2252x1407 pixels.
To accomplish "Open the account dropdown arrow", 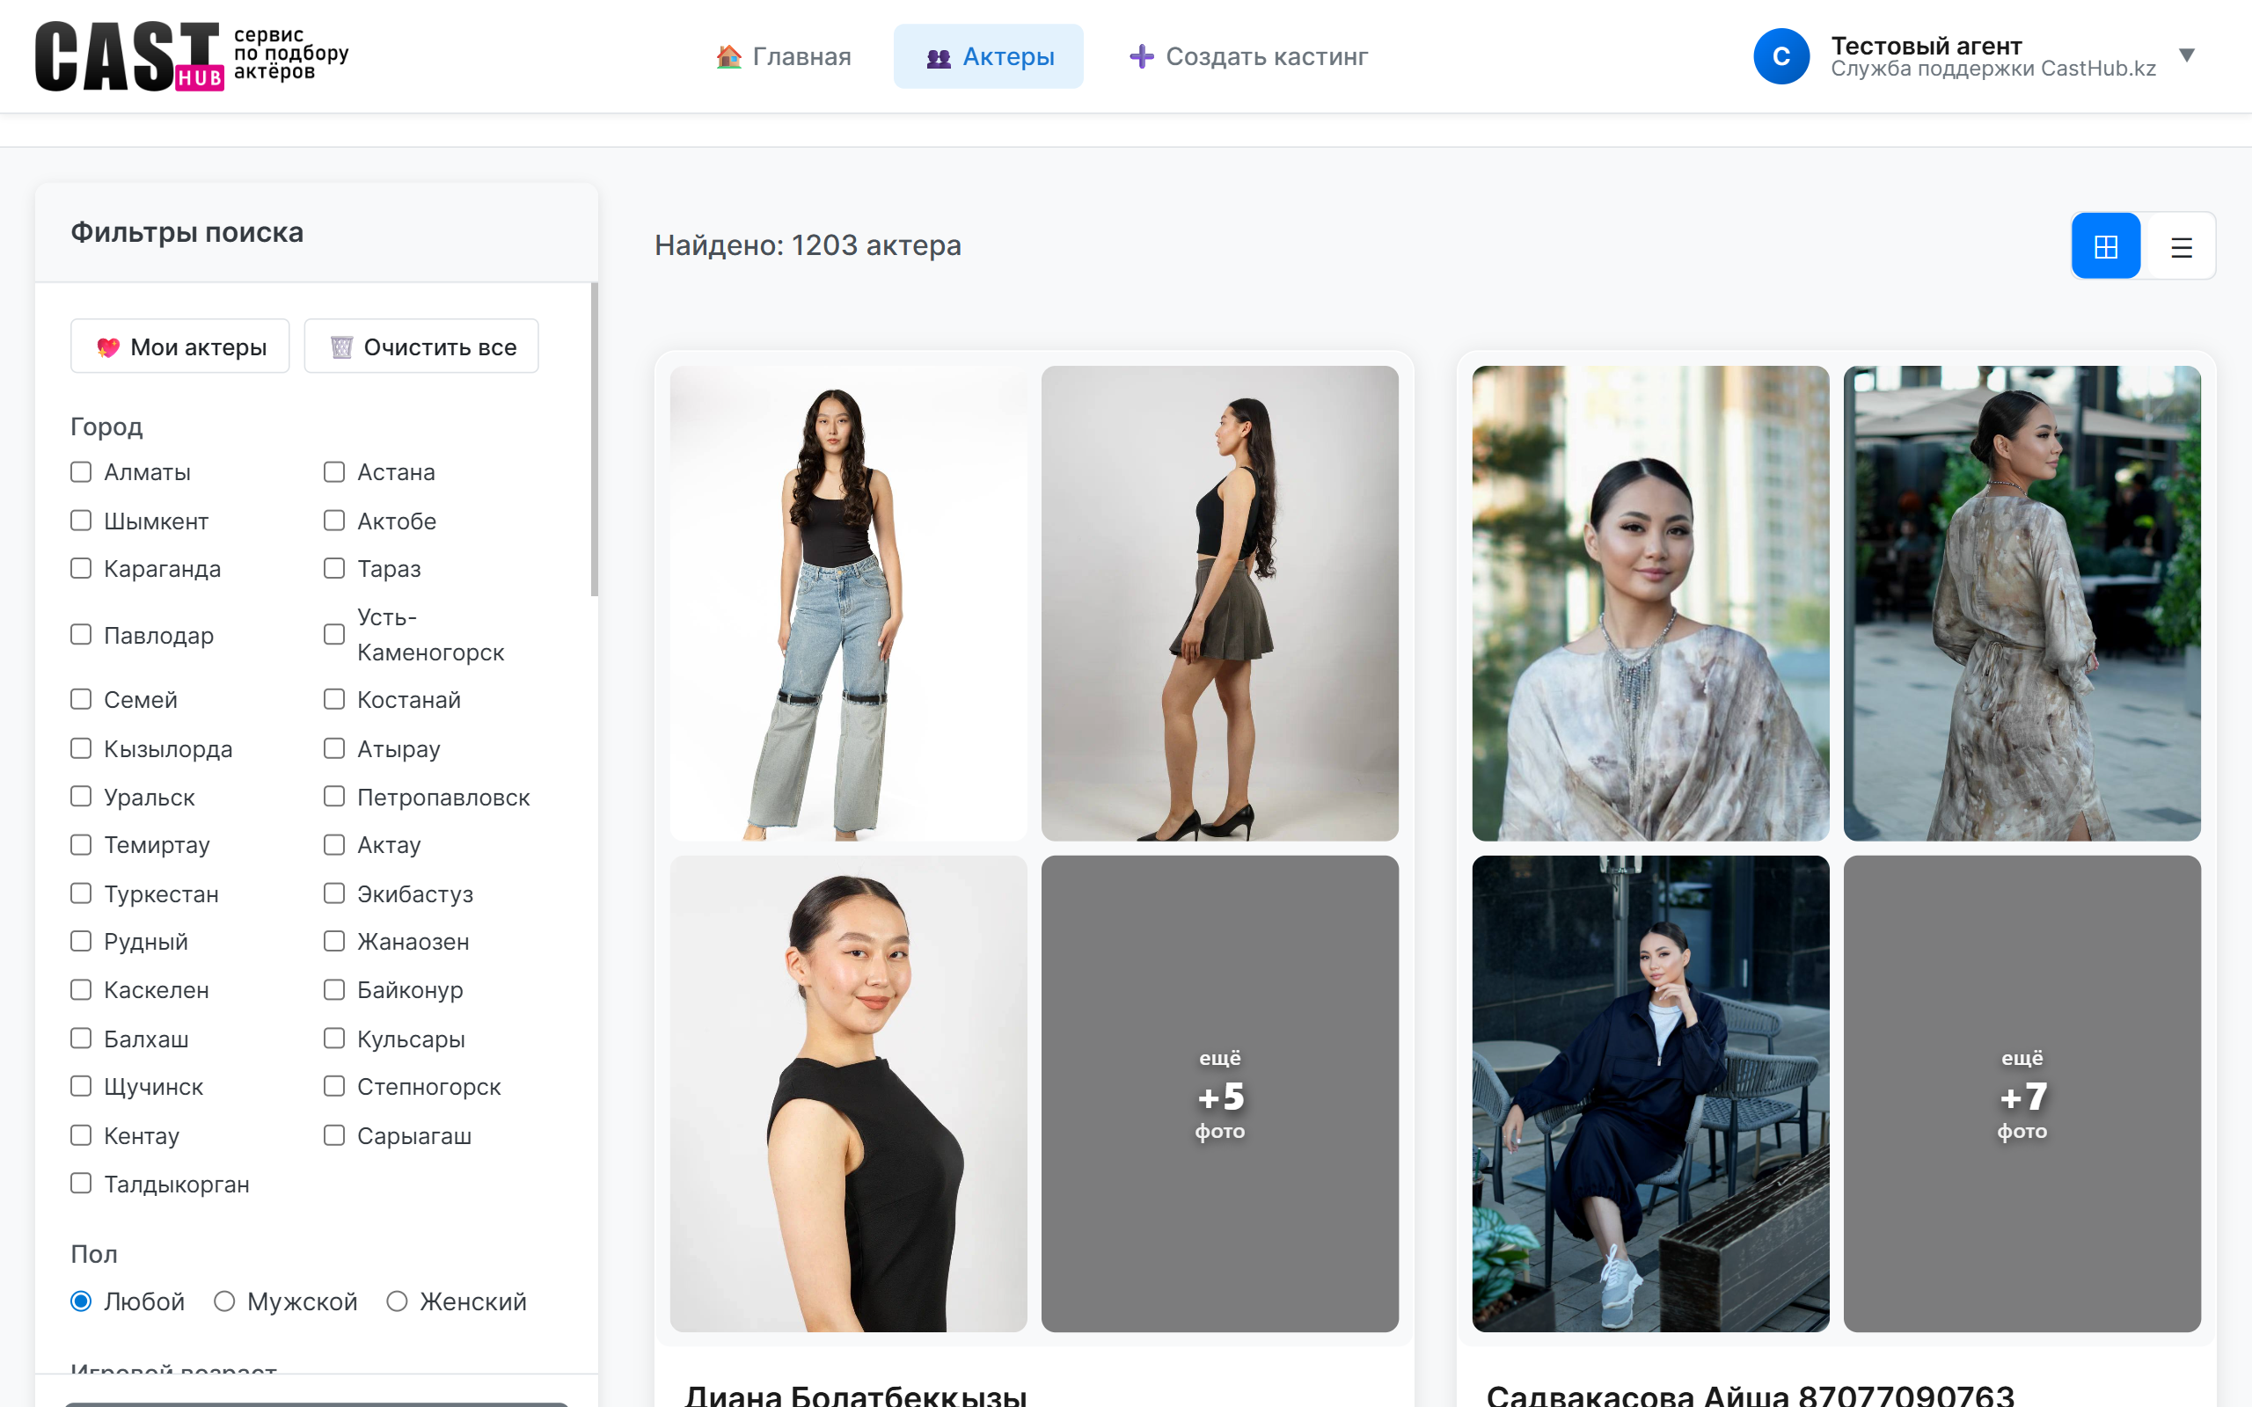I will (2187, 55).
